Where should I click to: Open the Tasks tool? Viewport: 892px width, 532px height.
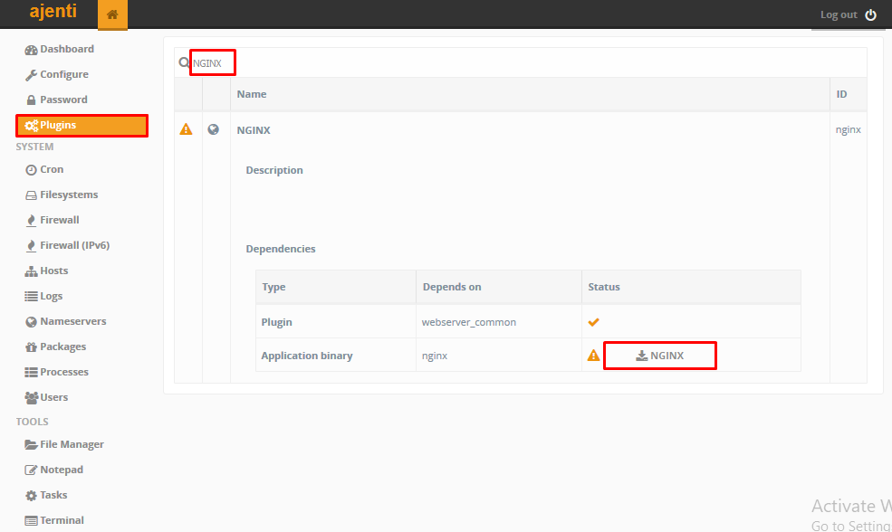point(53,495)
